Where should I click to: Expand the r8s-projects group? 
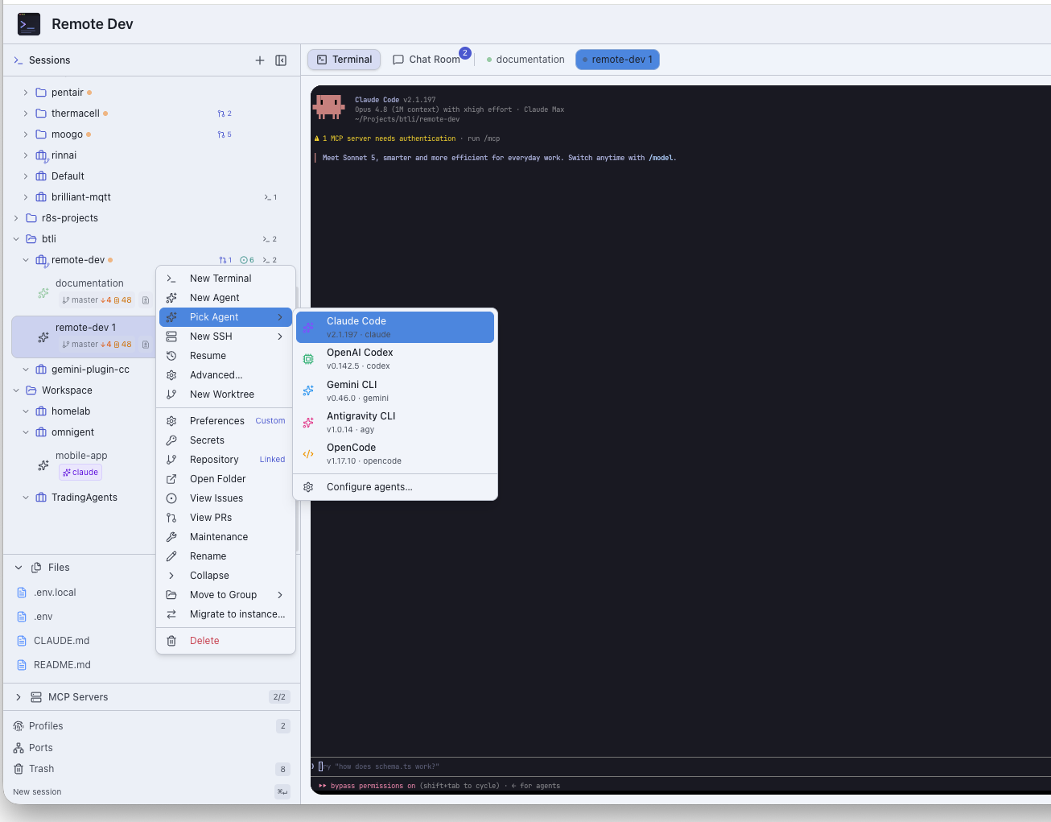pos(16,218)
